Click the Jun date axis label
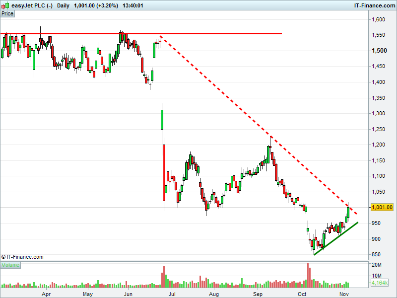This screenshot has width=397, height=298. 128,294
